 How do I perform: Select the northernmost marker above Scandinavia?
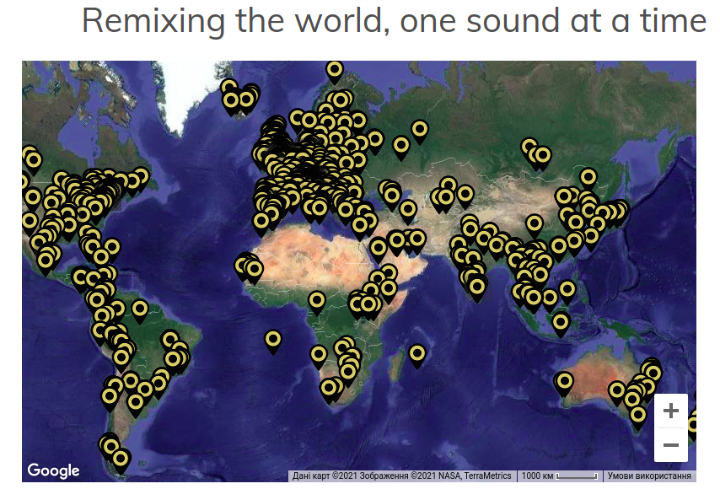(335, 73)
